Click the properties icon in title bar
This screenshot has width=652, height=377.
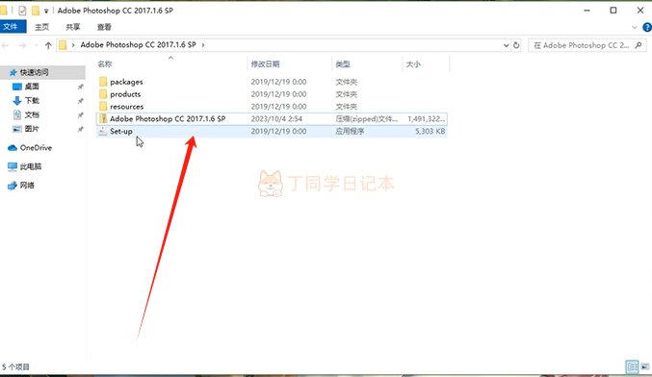(x=22, y=11)
